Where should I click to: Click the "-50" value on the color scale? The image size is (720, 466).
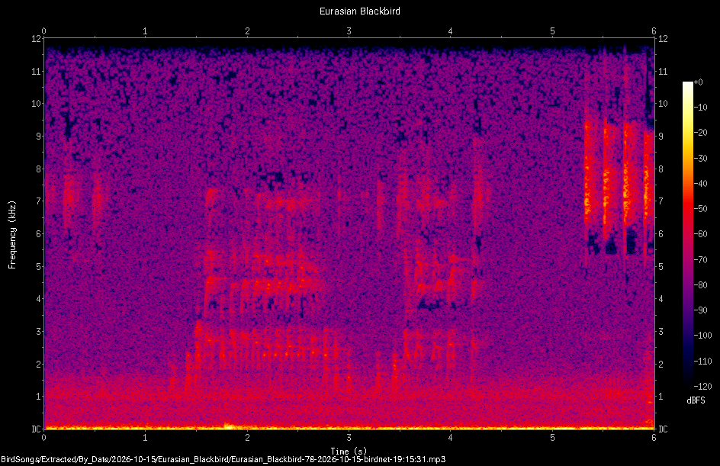(701, 209)
